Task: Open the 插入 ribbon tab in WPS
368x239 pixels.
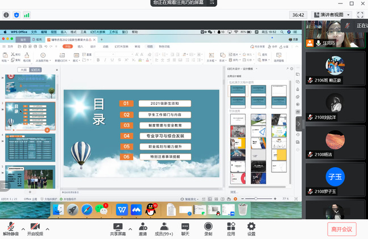Action: click(x=81, y=46)
